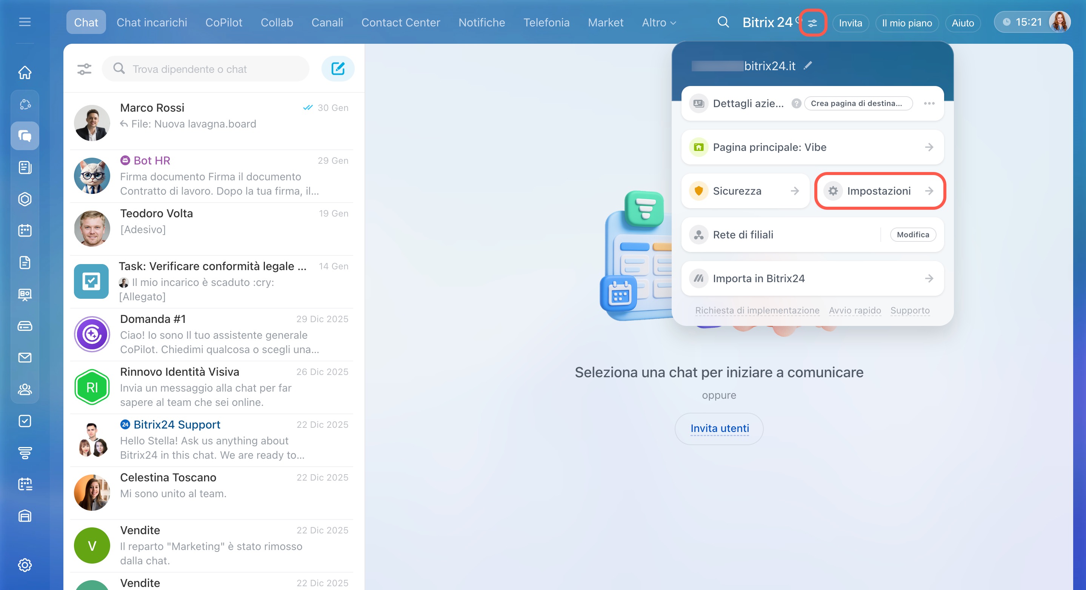The image size is (1086, 590).
Task: Open mail icon in left sidebar
Action: point(25,358)
